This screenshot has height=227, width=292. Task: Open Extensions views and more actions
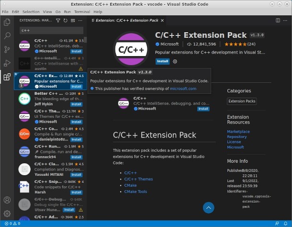80,21
